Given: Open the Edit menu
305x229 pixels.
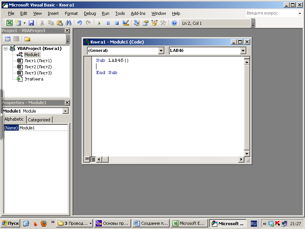Looking at the screenshot, I should point(24,13).
